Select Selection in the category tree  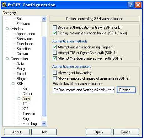(x=24, y=49)
